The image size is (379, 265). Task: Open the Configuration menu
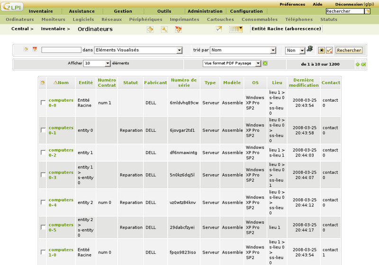(246, 11)
